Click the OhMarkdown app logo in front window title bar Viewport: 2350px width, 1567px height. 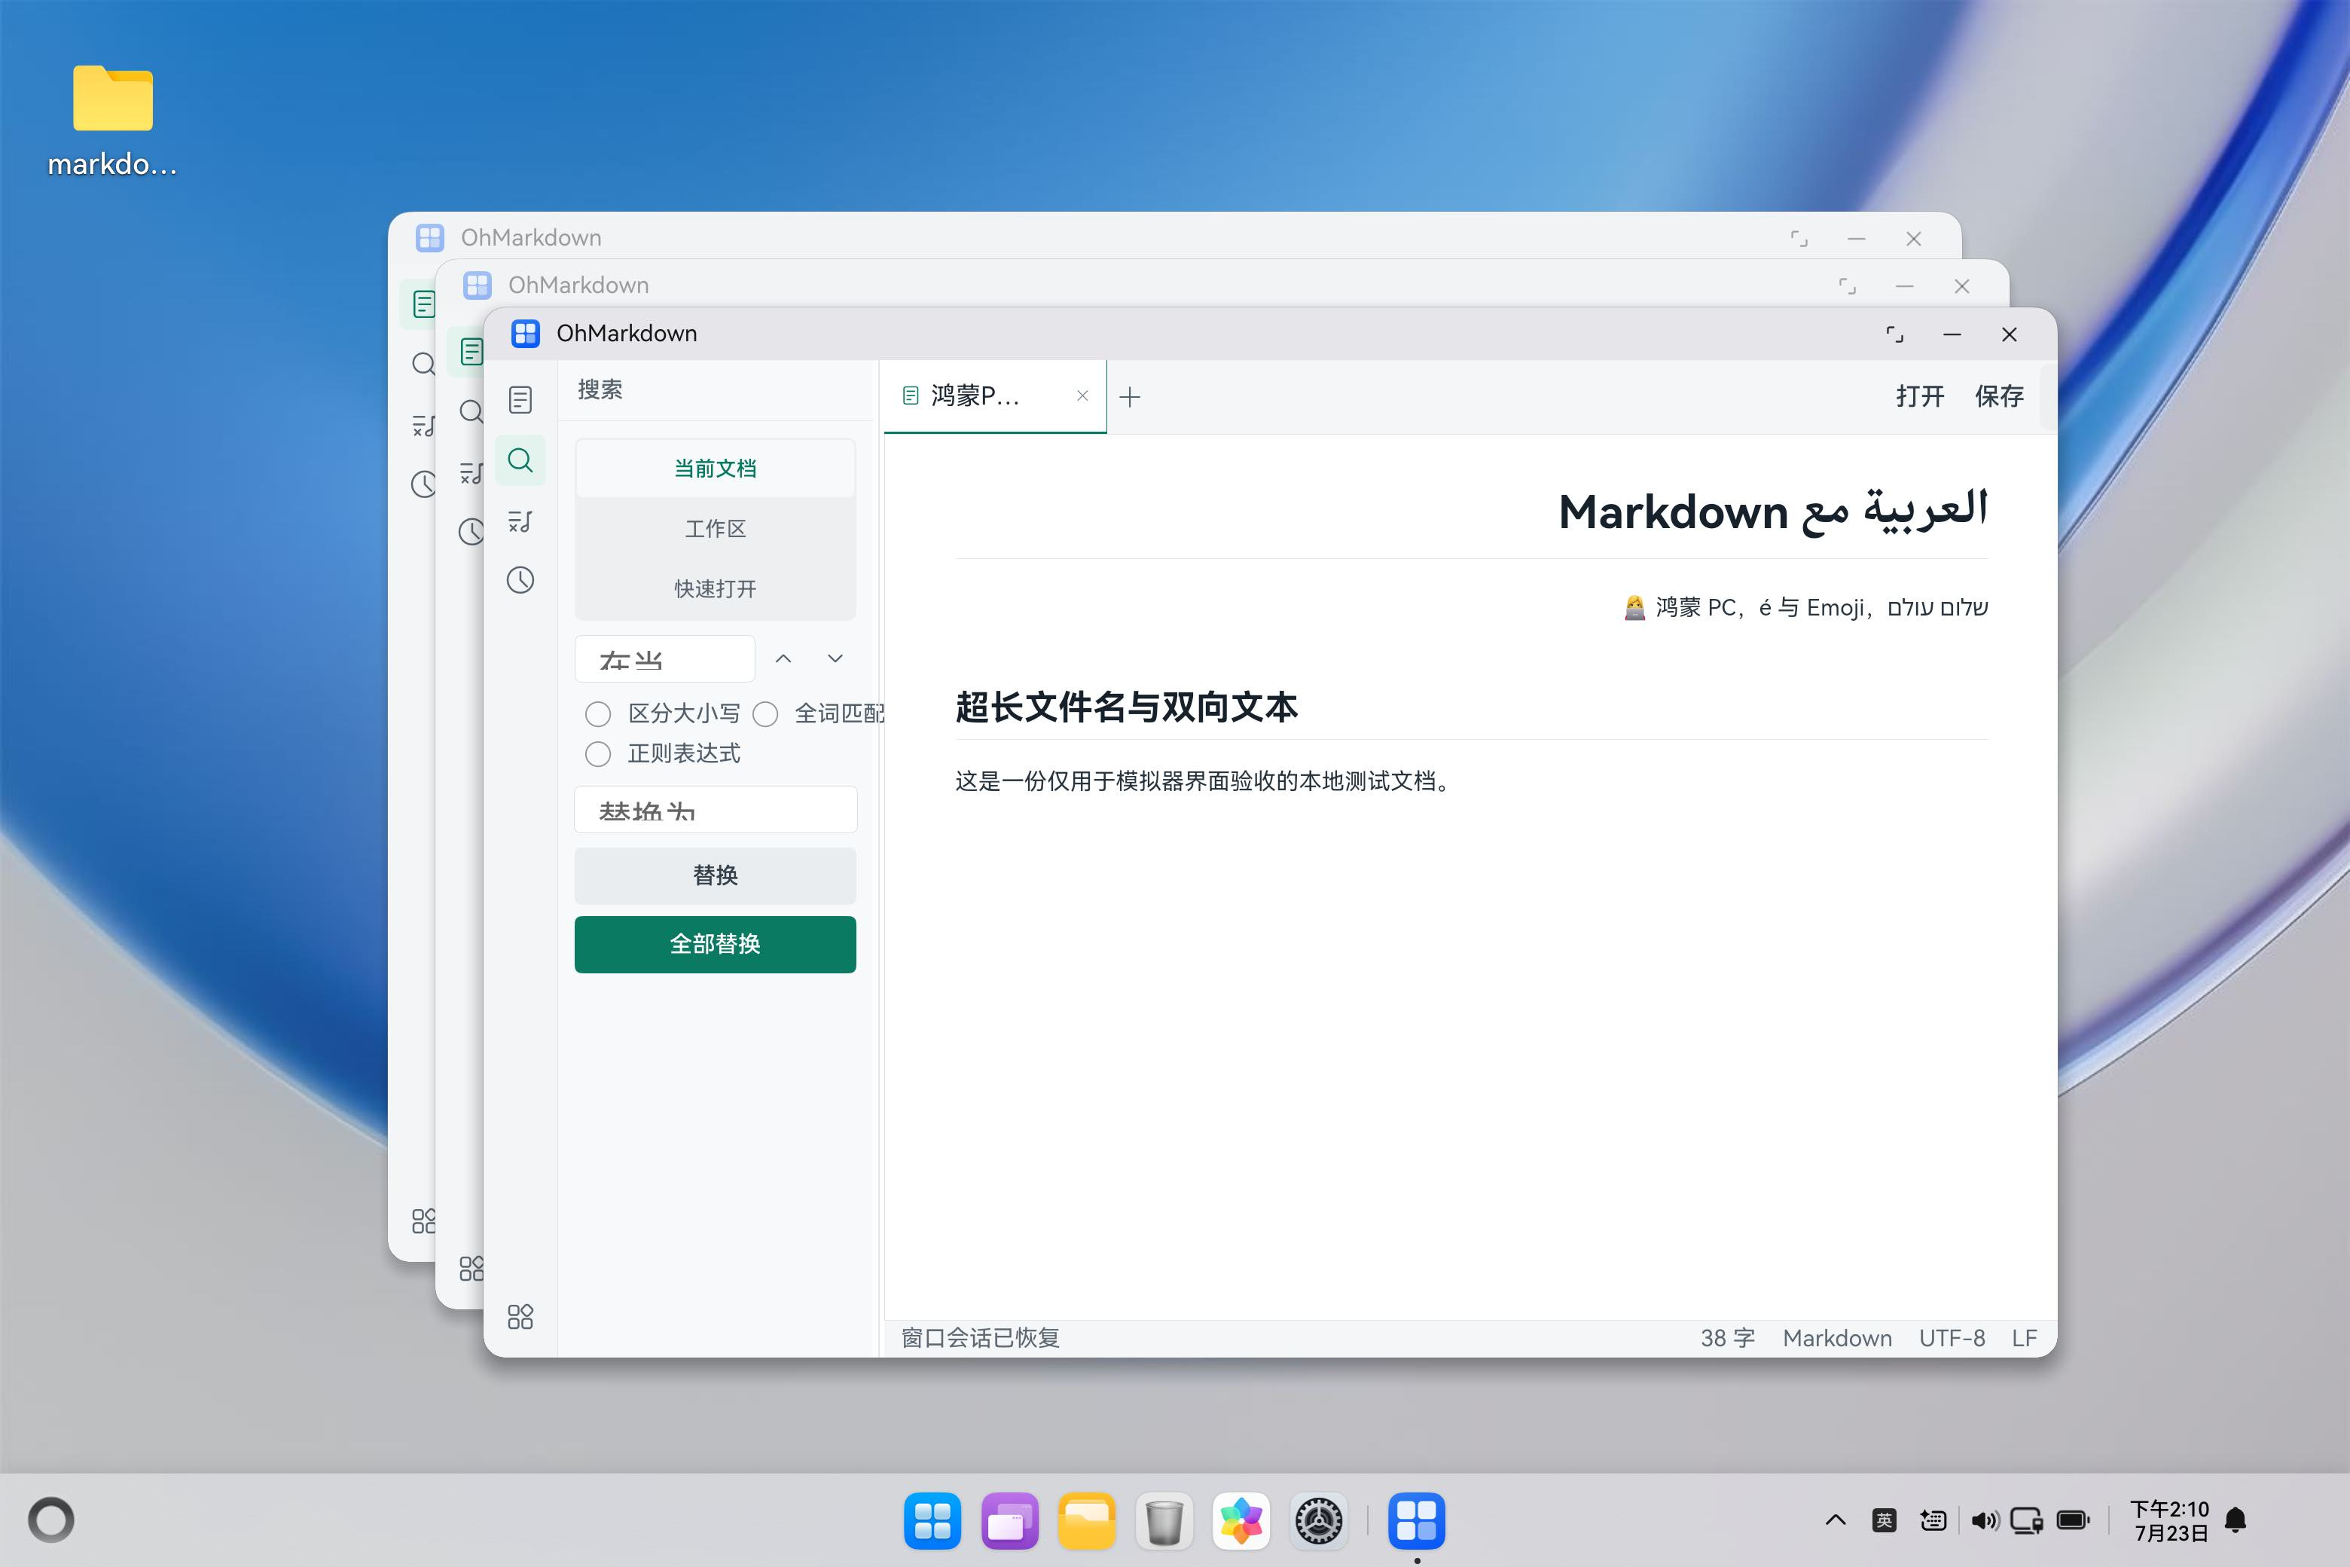tap(526, 334)
